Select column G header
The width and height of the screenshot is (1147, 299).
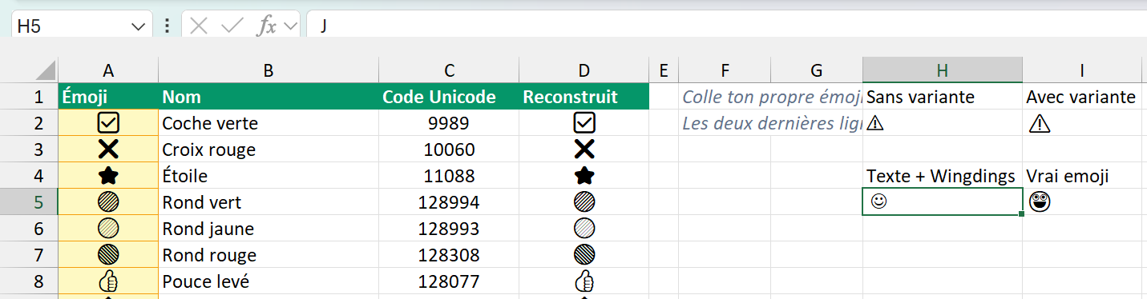[x=817, y=70]
